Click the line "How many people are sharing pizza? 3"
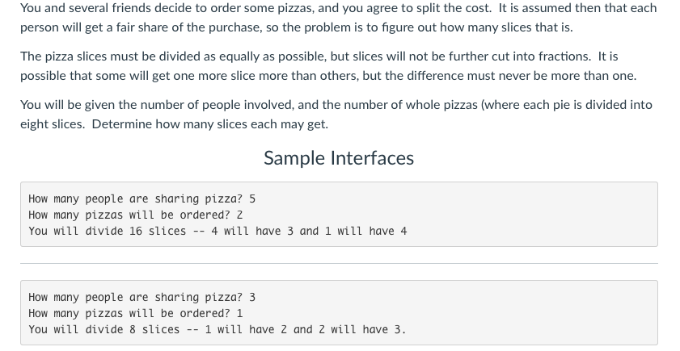 click(141, 297)
